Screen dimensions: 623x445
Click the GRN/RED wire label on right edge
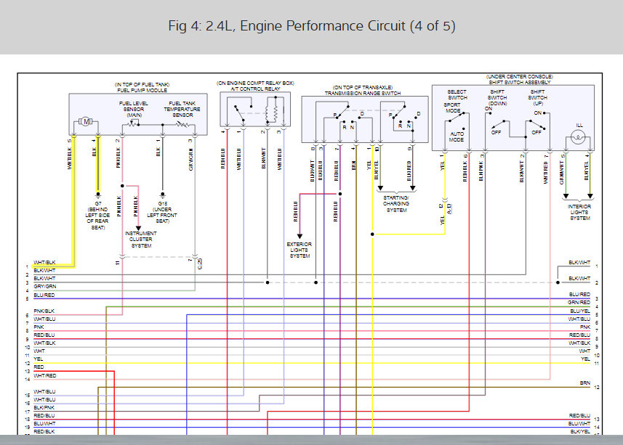[579, 303]
